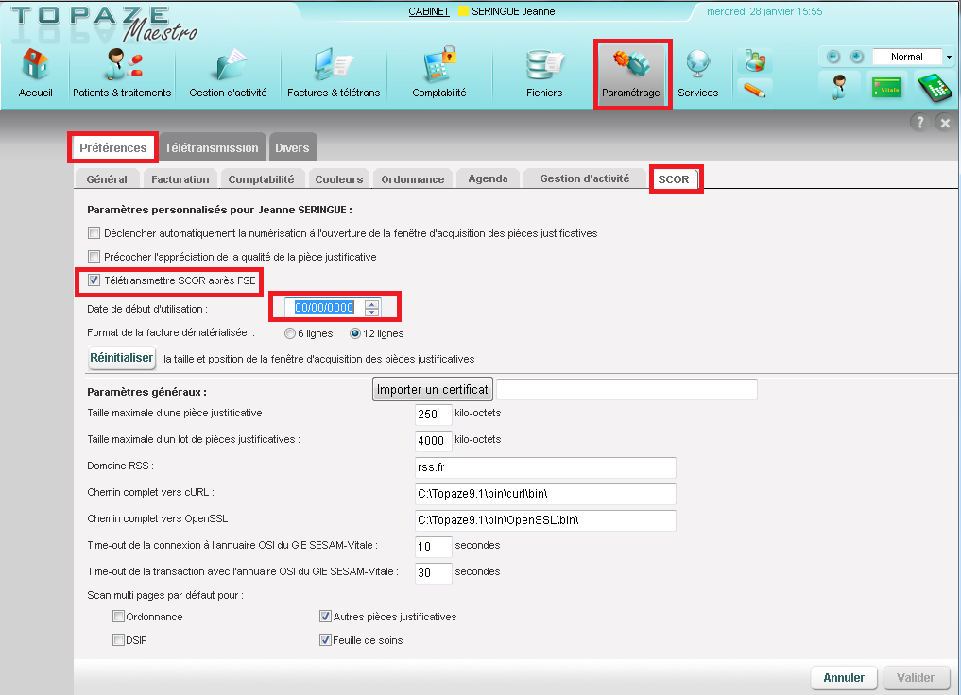Image resolution: width=961 pixels, height=695 pixels.
Task: Click the CABINET link in header
Action: tap(428, 11)
